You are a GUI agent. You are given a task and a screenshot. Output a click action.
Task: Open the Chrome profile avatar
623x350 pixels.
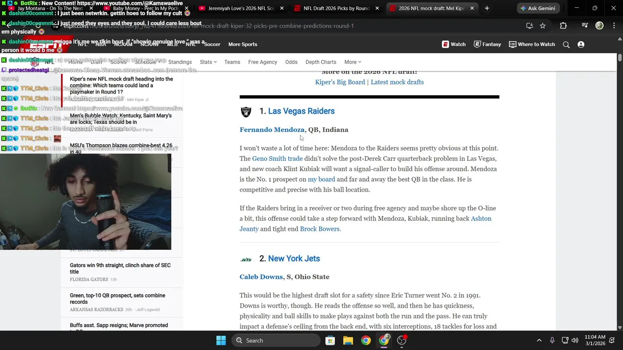pyautogui.click(x=600, y=26)
